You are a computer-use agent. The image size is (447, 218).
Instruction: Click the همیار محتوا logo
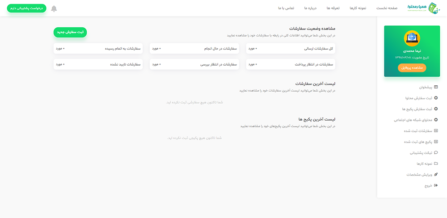[x=424, y=8]
